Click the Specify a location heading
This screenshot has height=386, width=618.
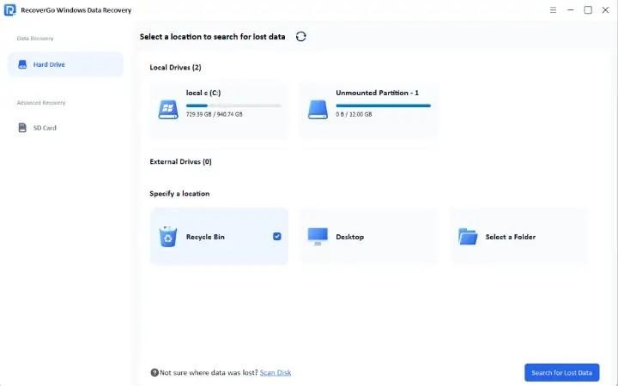(x=179, y=193)
